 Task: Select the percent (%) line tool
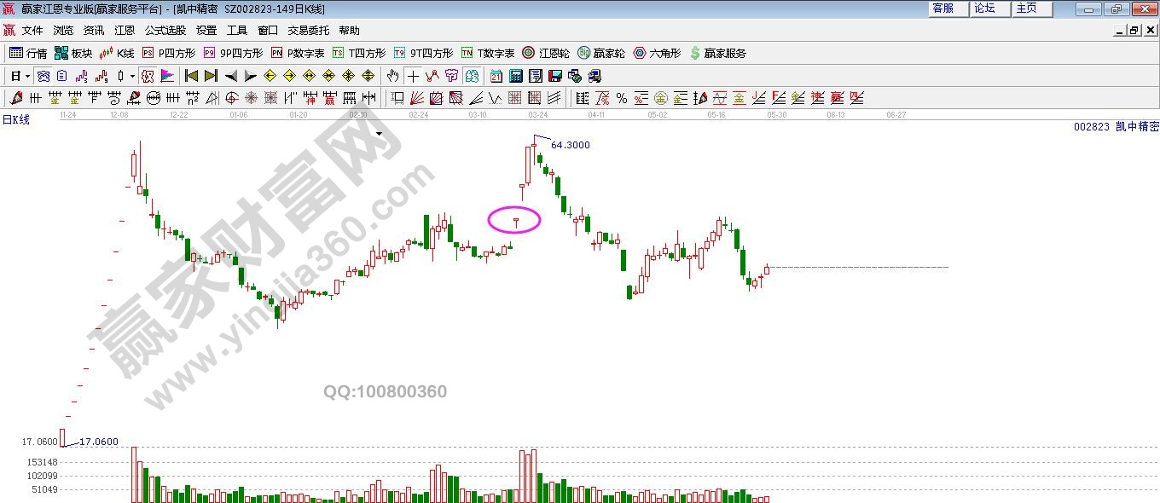click(x=622, y=98)
